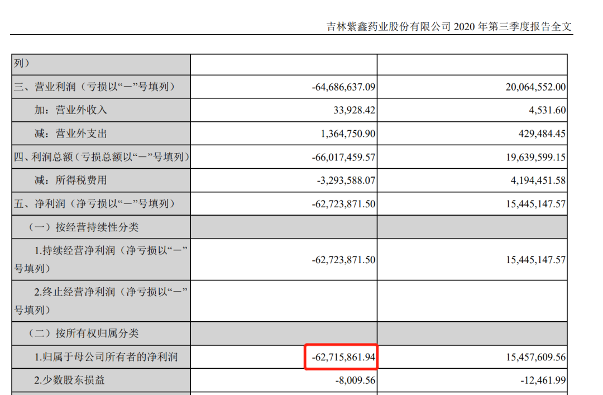Click the 减：营业外支出 label
The image size is (603, 395).
coord(70,134)
